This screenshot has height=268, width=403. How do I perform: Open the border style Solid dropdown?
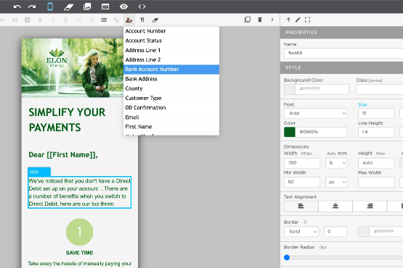301,232
